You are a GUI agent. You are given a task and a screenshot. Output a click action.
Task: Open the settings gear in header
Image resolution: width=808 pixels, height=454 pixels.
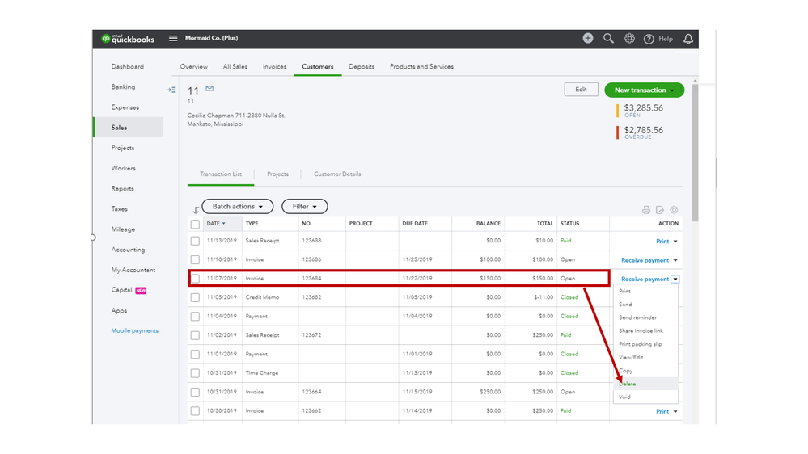click(629, 39)
